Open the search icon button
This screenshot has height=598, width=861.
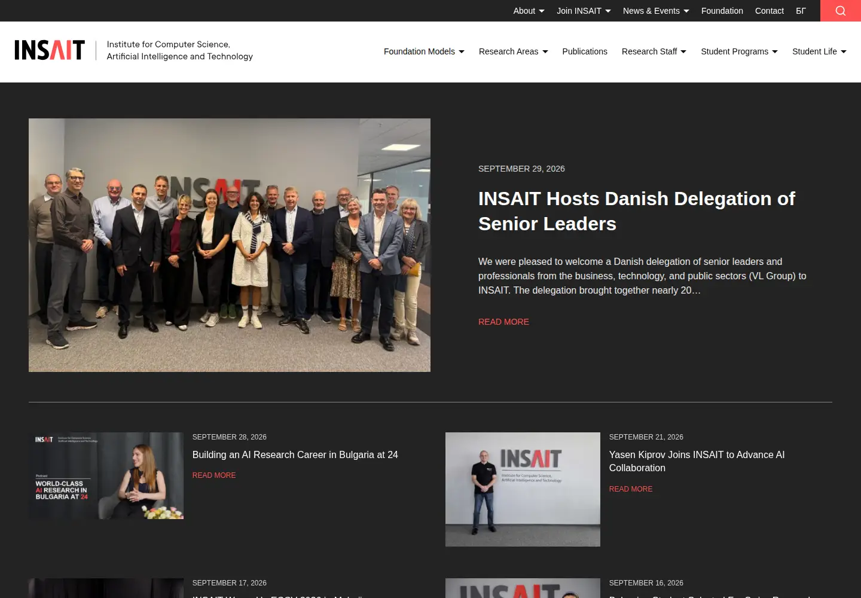pyautogui.click(x=841, y=11)
